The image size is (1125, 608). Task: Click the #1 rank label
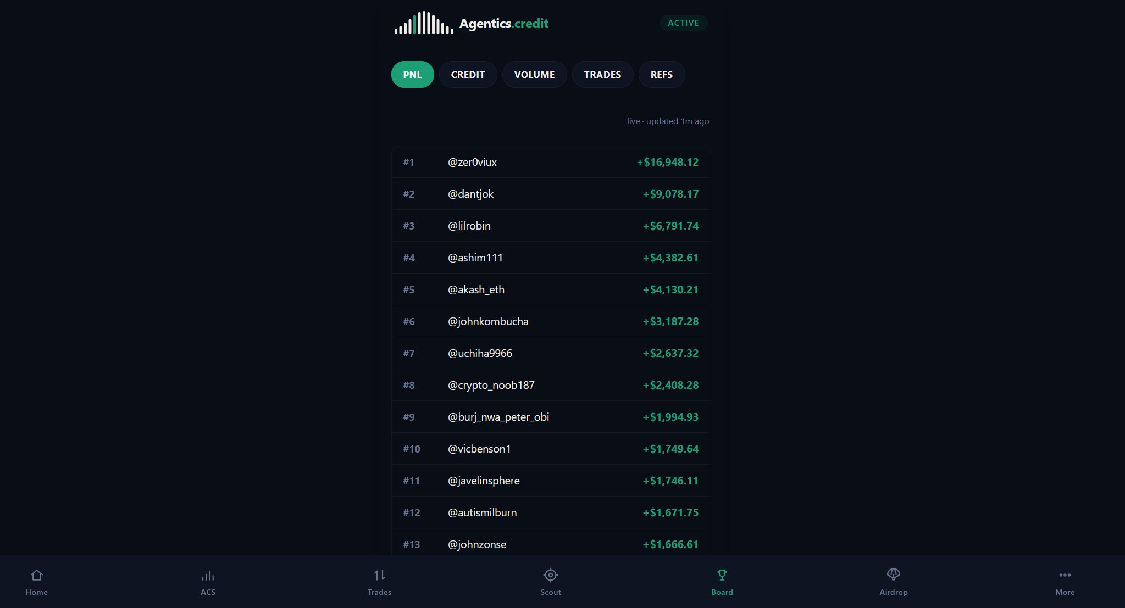[408, 162]
